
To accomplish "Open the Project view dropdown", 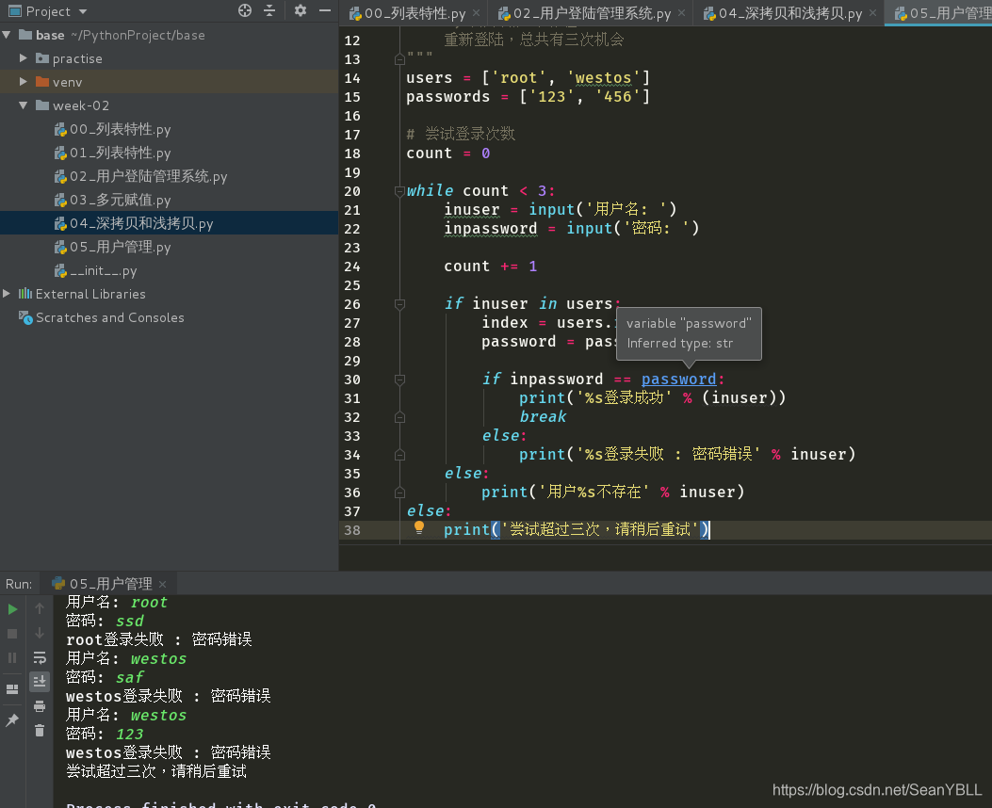I will (x=83, y=11).
